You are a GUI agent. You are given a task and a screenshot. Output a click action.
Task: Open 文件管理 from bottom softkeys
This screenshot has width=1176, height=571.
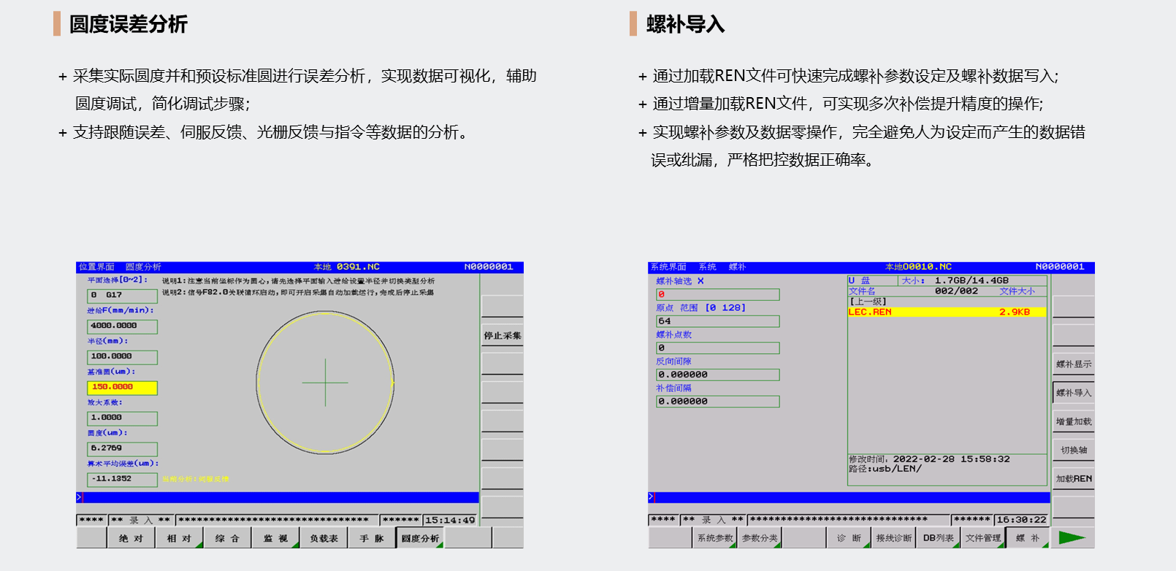[x=983, y=538]
